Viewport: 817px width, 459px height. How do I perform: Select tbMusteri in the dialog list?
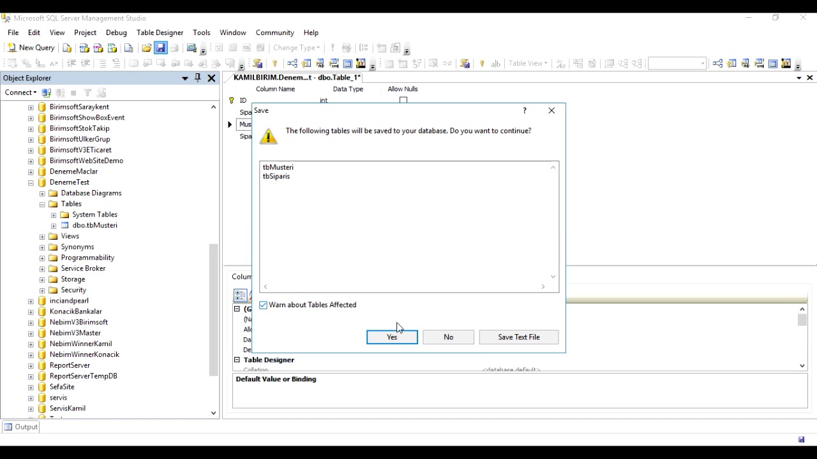pos(278,167)
